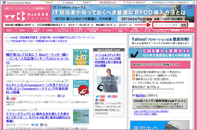Viewport: 197px width, 130px height.
Task: Open the IT担当者が知っておくべき PR link
Action: pos(39,41)
